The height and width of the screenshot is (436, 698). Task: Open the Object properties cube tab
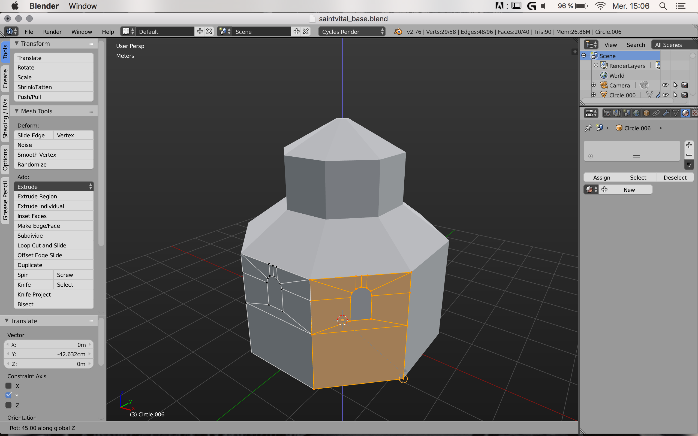click(x=646, y=113)
